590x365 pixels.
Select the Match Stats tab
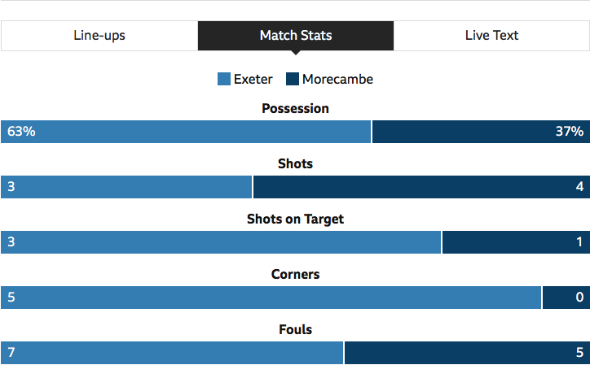[x=296, y=36]
